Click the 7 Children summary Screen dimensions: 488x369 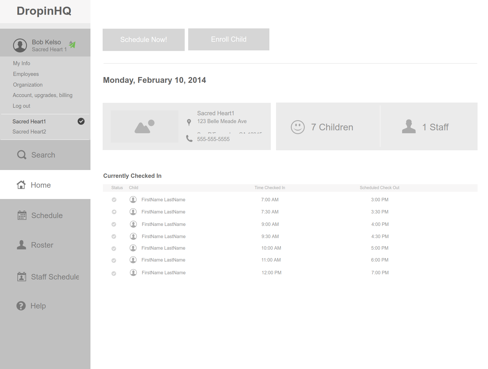[332, 127]
